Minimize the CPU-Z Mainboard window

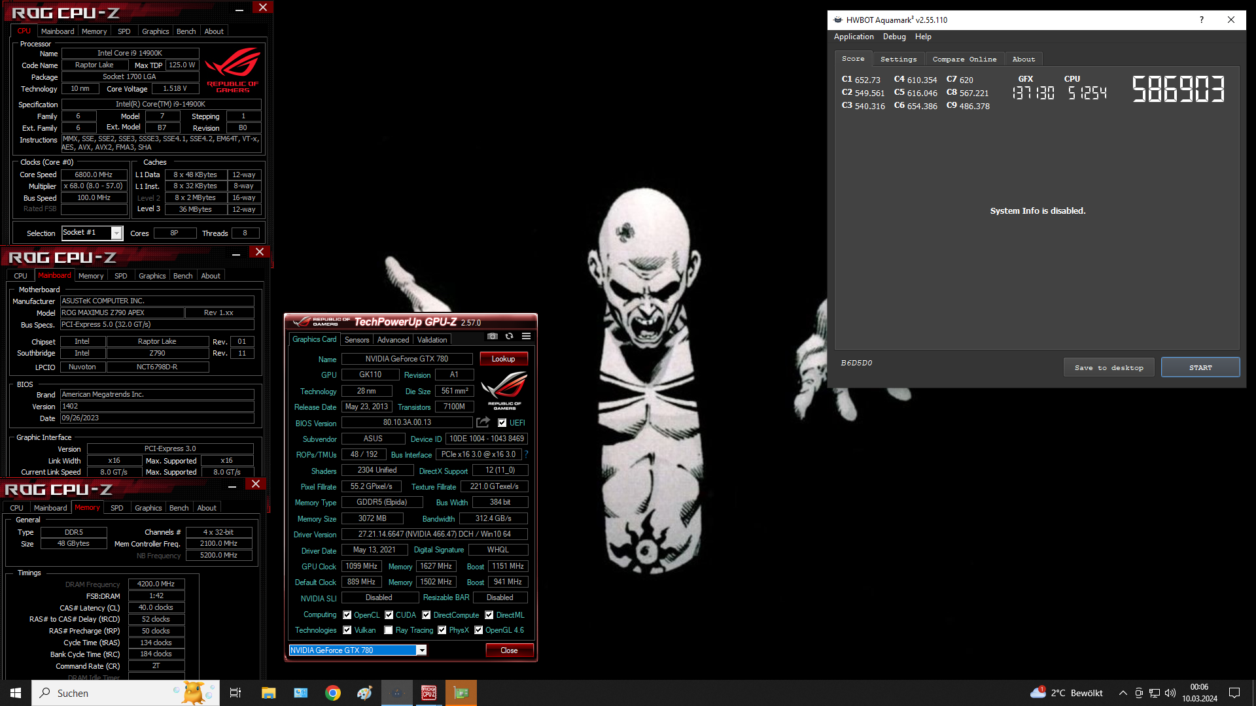[x=236, y=254]
